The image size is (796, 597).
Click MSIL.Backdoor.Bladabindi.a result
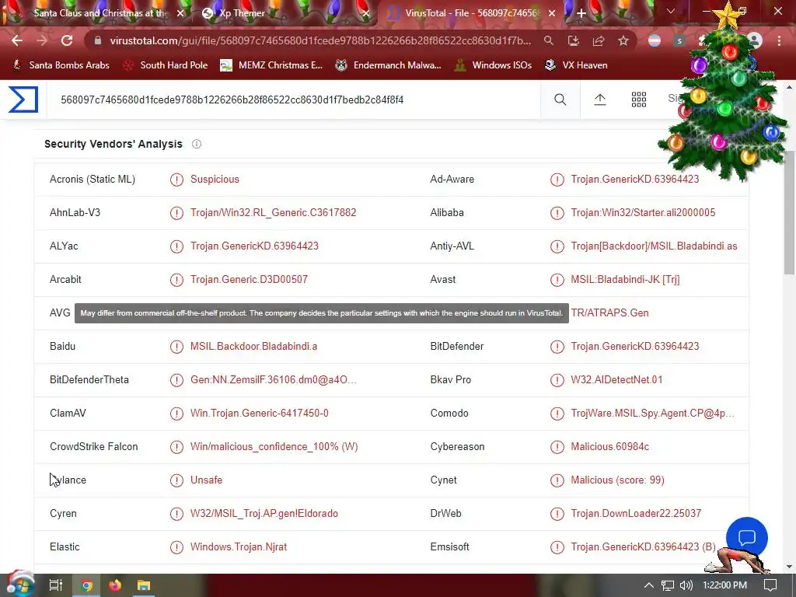click(254, 346)
